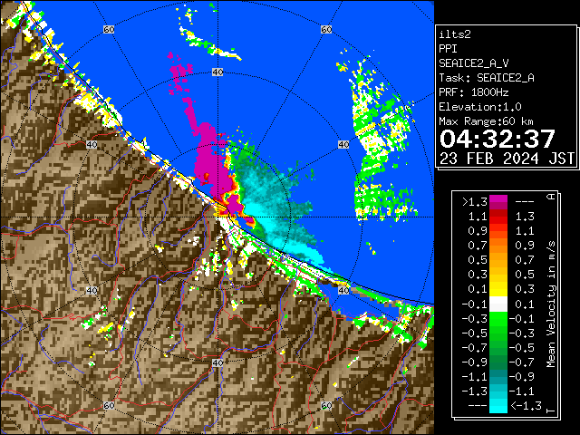
Task: Click the 40 km ring label due north of center
Action: click(x=217, y=72)
